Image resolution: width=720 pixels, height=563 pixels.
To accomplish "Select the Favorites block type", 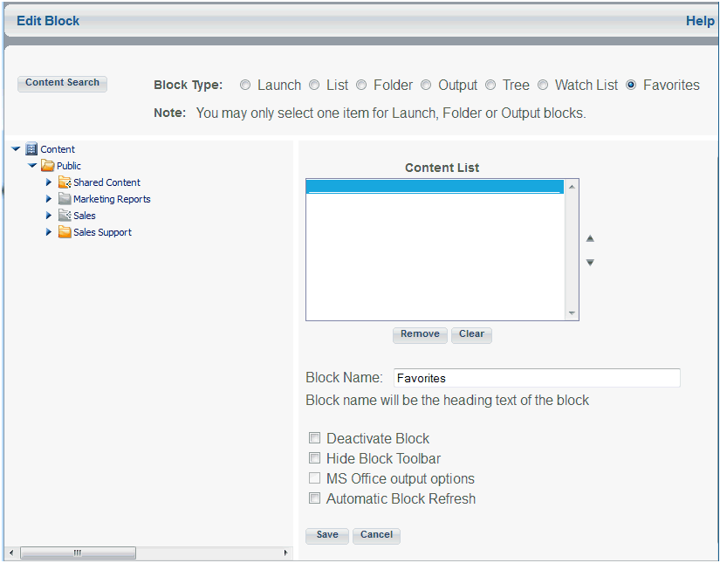I will (631, 85).
